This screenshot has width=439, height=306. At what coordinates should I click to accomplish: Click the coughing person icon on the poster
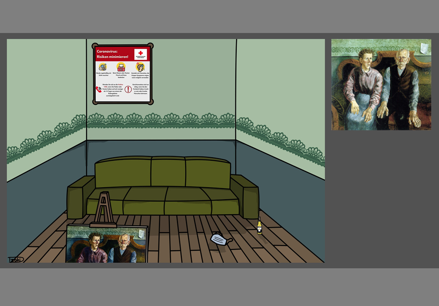pos(140,67)
